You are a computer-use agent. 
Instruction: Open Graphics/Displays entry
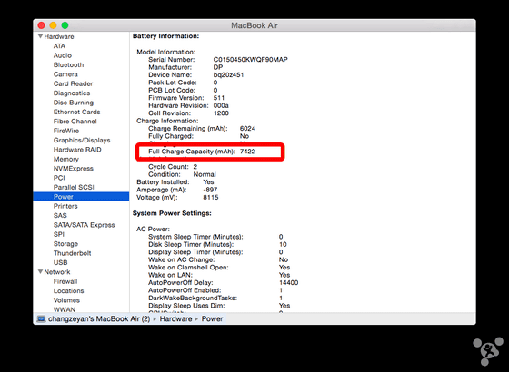82,140
